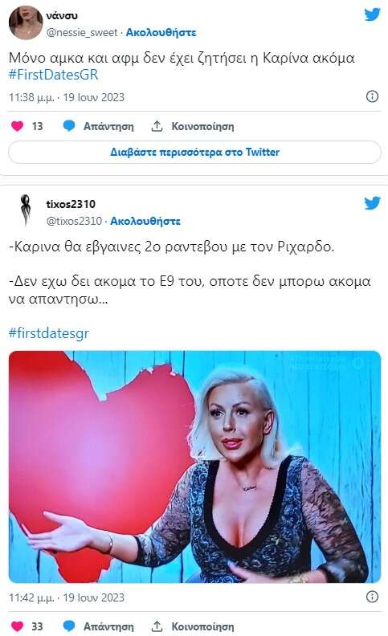Click the share icon under the first tweet
The image size is (388, 636).
pyautogui.click(x=157, y=126)
